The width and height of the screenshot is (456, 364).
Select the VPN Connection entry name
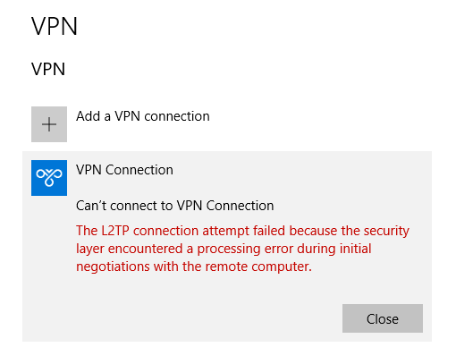point(124,170)
